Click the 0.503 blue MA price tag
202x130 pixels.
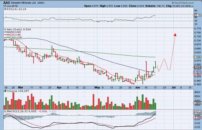click(197, 72)
